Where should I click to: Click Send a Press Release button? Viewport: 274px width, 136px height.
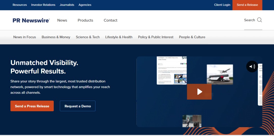pyautogui.click(x=32, y=106)
